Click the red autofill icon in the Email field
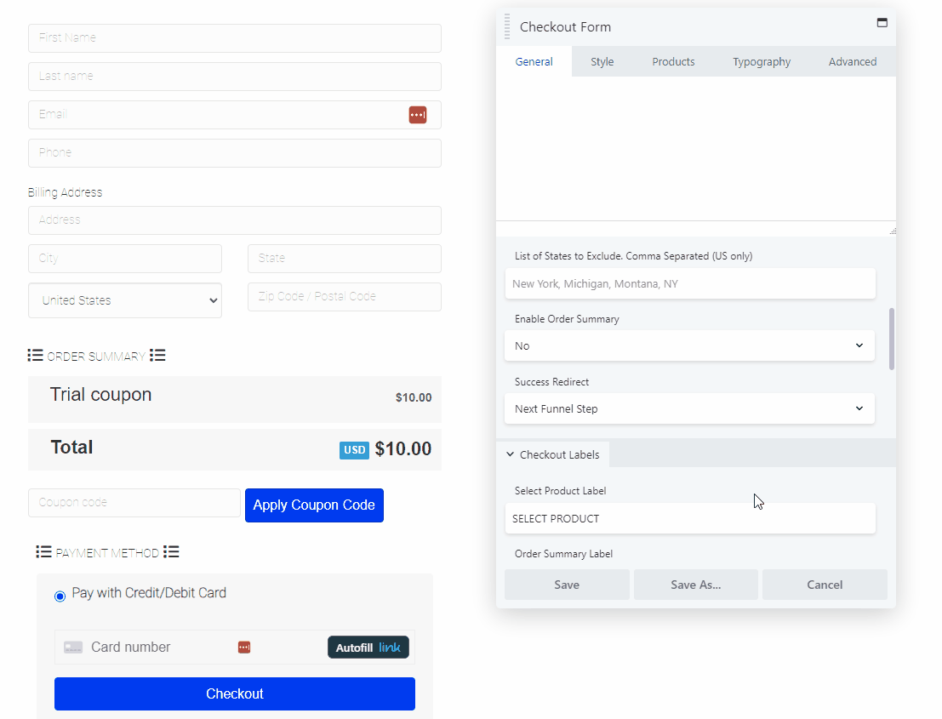 [x=418, y=114]
